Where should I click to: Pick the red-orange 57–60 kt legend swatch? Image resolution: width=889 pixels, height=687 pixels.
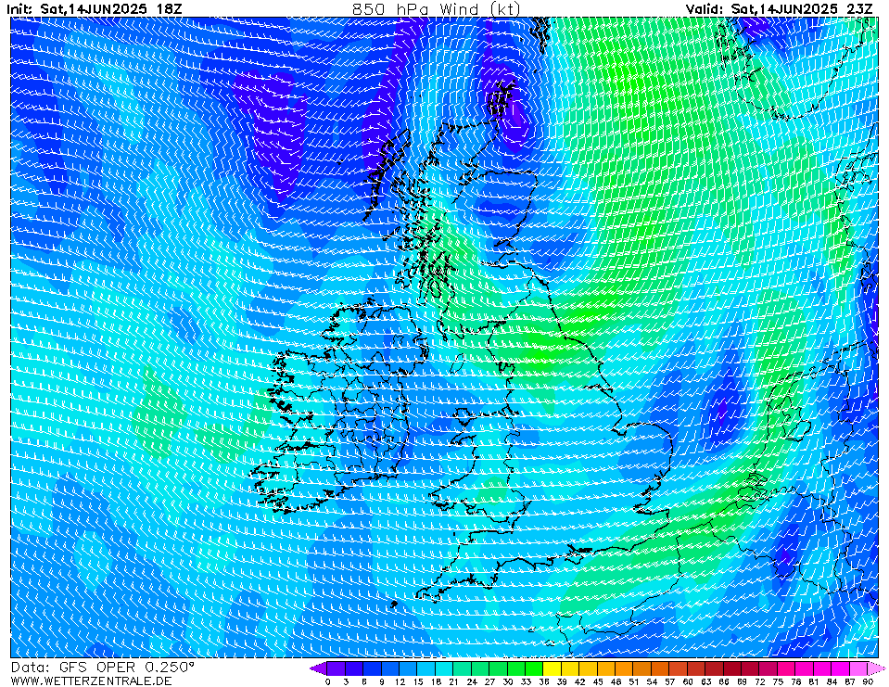tap(679, 668)
